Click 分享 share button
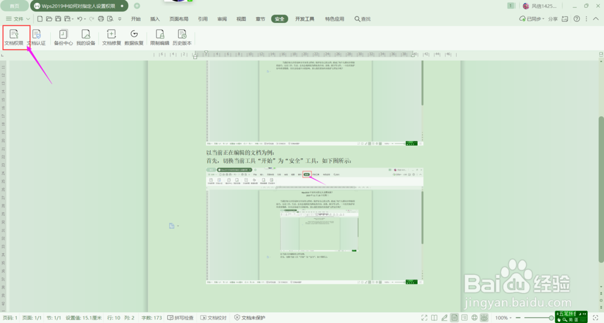The width and height of the screenshot is (604, 323). (x=553, y=19)
